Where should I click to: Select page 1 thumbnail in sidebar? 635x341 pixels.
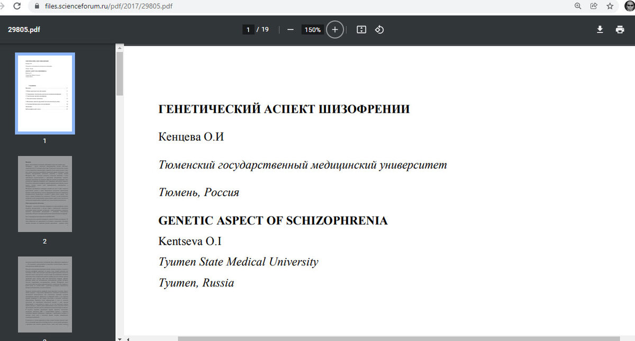45,94
